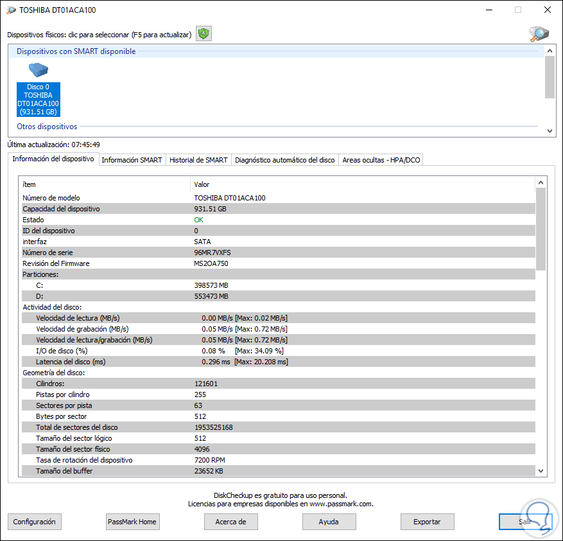Select the 'Particiones:' row

click(x=278, y=274)
